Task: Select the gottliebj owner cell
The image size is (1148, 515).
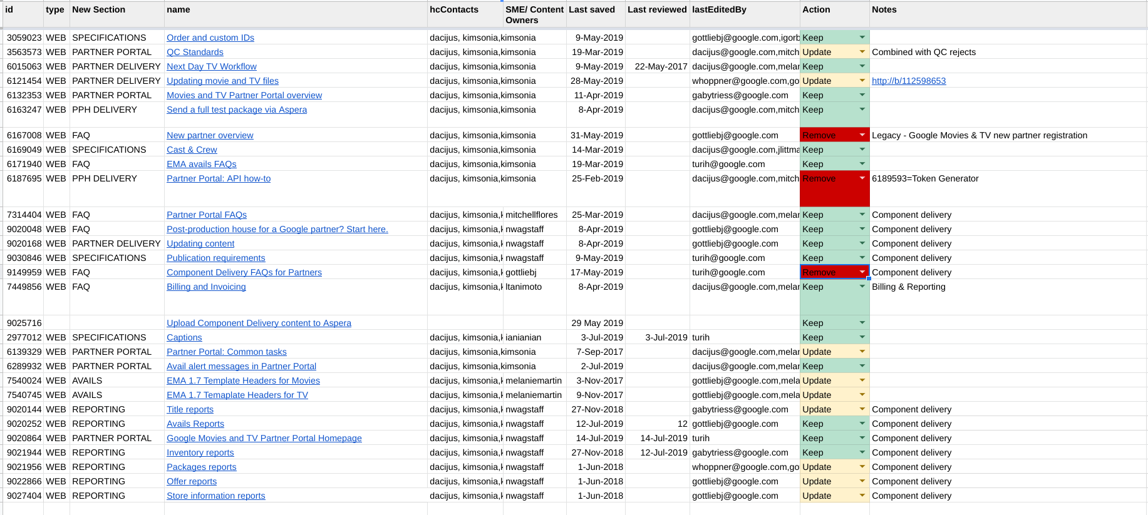Action: 535,272
